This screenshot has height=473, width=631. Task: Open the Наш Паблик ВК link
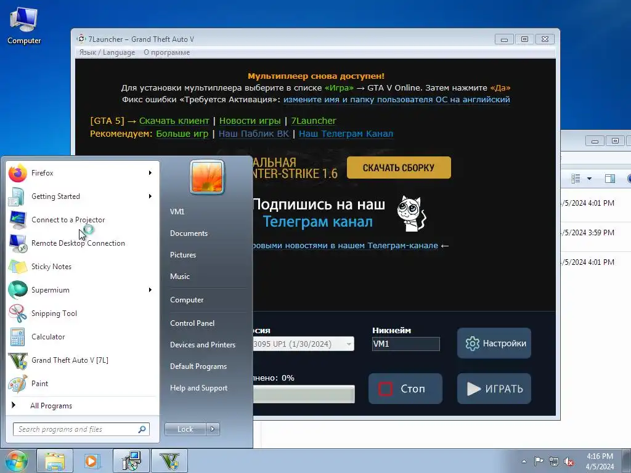[x=253, y=134]
